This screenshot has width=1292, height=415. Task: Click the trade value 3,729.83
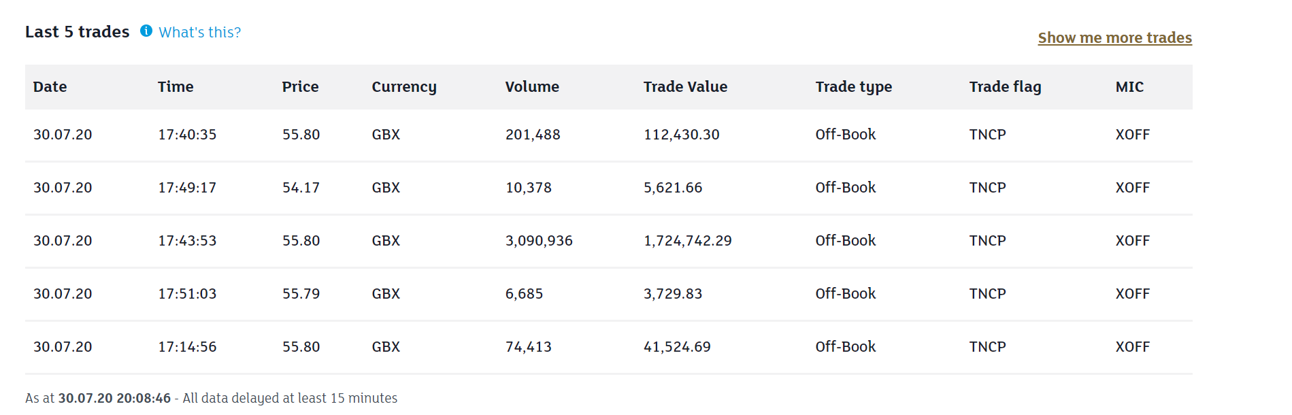tap(672, 294)
